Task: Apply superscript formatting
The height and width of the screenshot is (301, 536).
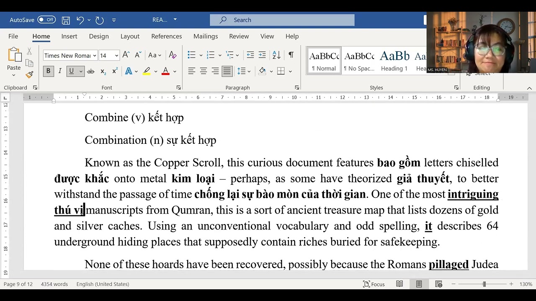Action: (115, 71)
